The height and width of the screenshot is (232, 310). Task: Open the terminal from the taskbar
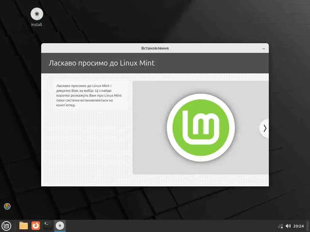pyautogui.click(x=48, y=226)
